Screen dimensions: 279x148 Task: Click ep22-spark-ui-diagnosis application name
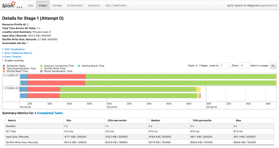[243, 6]
